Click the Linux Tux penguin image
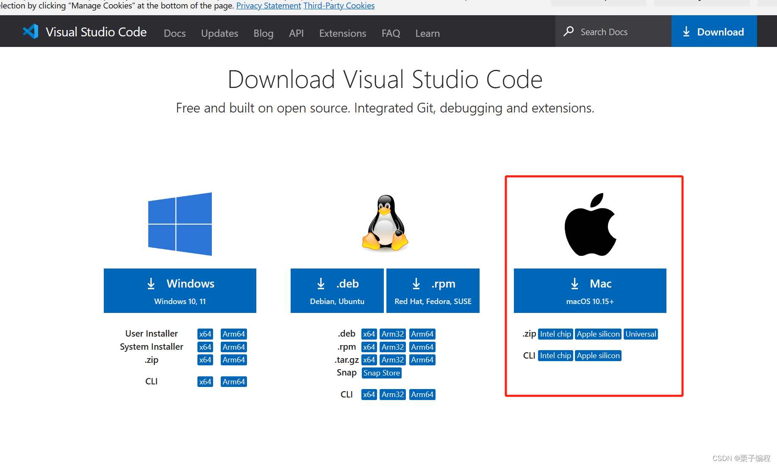Screen dimensions: 777x466 385,222
